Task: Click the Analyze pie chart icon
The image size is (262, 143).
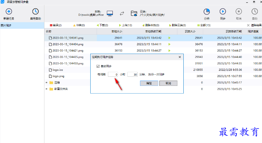Action: (207, 12)
